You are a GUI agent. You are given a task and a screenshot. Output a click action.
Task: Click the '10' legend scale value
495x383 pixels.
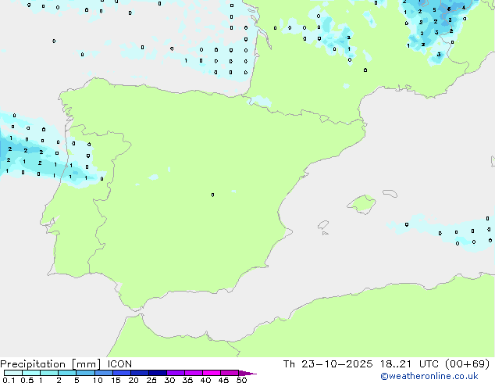coord(98,380)
